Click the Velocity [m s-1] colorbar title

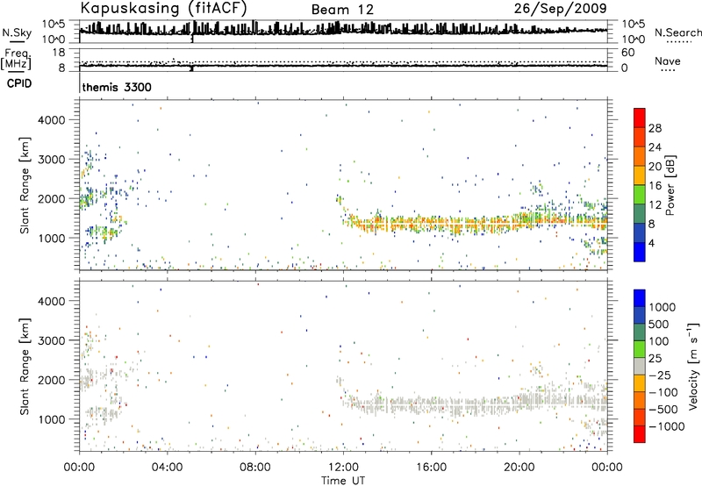(693, 367)
